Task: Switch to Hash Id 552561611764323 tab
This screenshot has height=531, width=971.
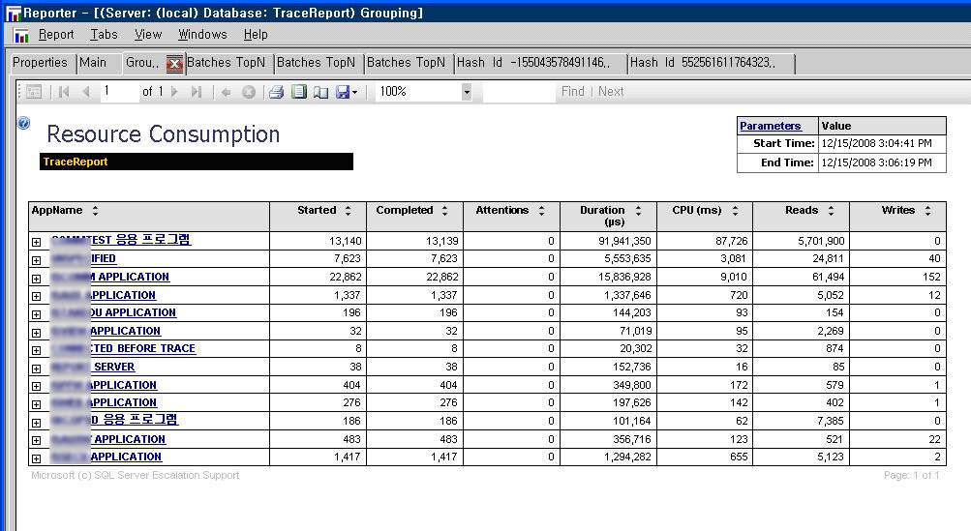Action: (x=711, y=63)
